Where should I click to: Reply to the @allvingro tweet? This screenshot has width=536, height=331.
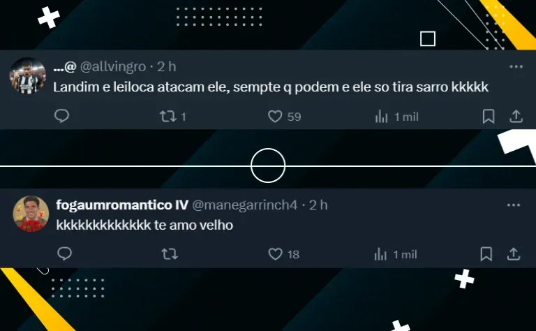tap(62, 116)
